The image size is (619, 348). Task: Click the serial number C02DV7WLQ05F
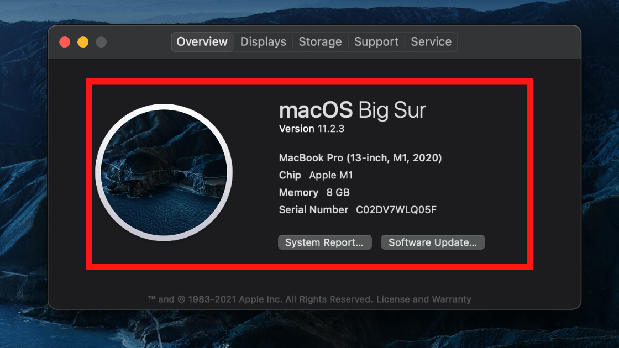coord(396,209)
